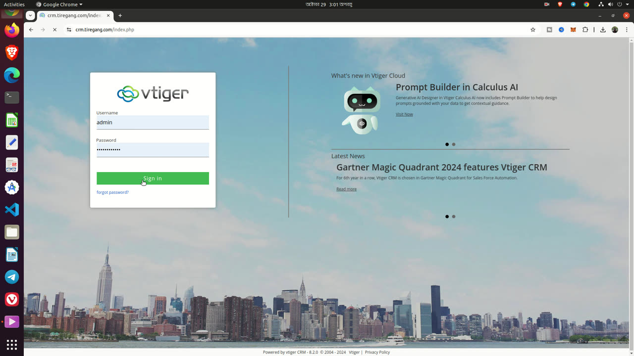This screenshot has height=356, width=634.
Task: Open the Chrome Extensions puzzle menu
Action: pyautogui.click(x=585, y=30)
